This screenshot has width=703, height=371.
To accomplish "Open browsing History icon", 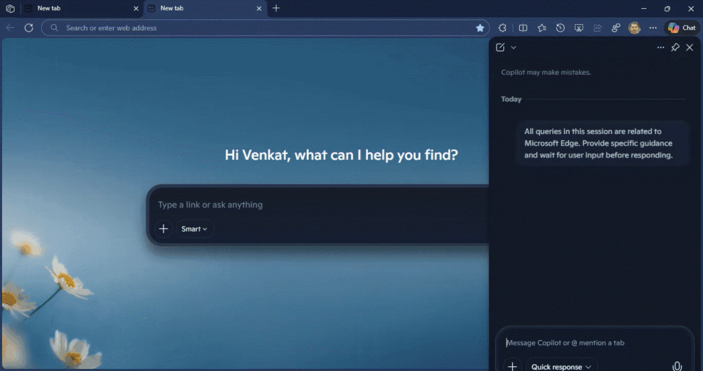I will 560,27.
